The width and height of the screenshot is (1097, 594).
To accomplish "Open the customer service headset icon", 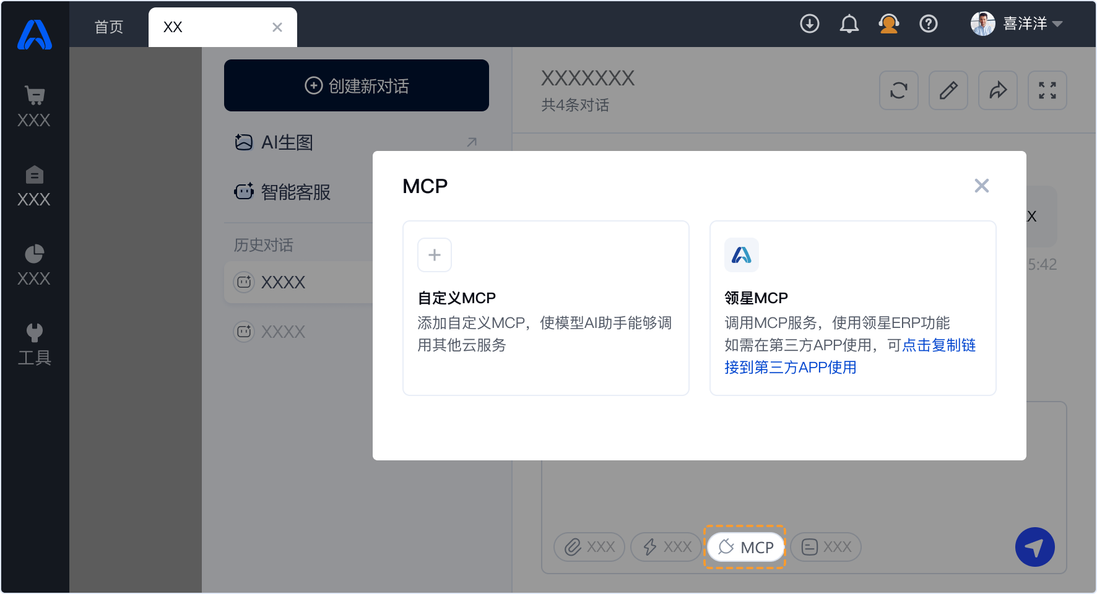I will tap(889, 24).
